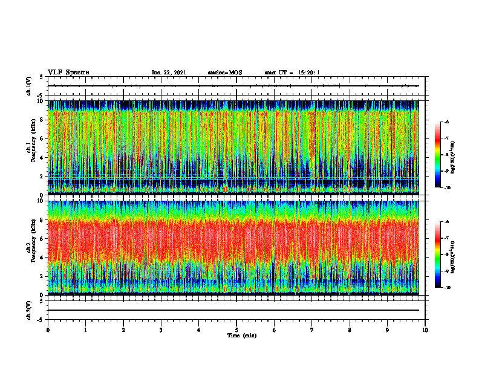Click time axis tick label "0"
This screenshot has width=479, height=370.
(48, 330)
